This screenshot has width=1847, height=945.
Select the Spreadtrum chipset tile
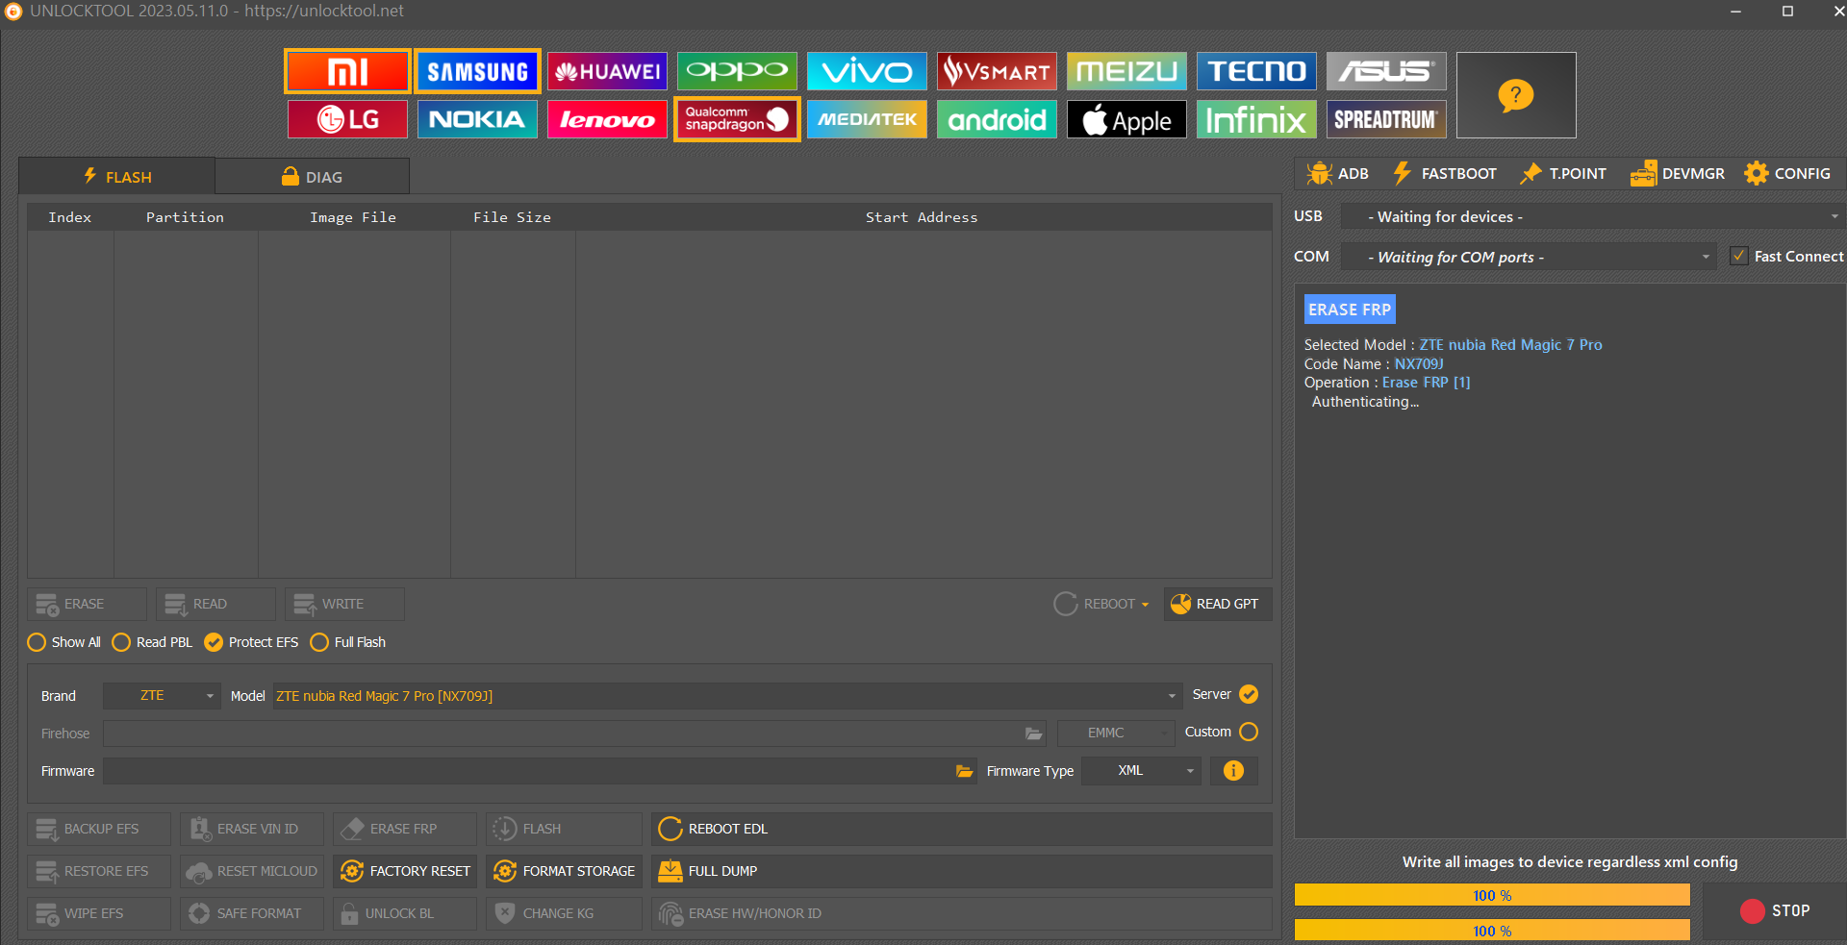pyautogui.click(x=1386, y=119)
